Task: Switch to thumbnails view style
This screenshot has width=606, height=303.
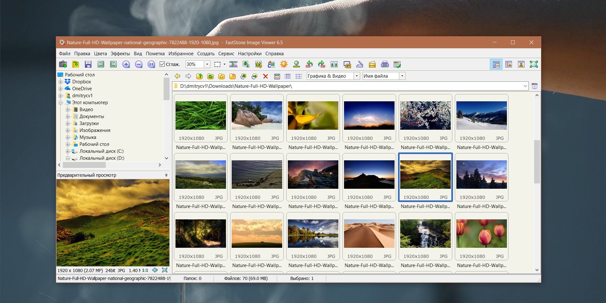Action: click(x=277, y=76)
